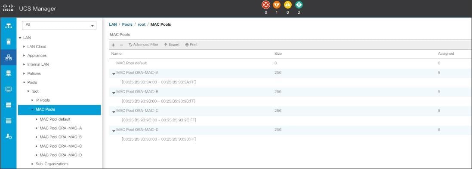Image resolution: width=472 pixels, height=169 pixels.
Task: Click the Cisco logo
Action: click(8, 8)
